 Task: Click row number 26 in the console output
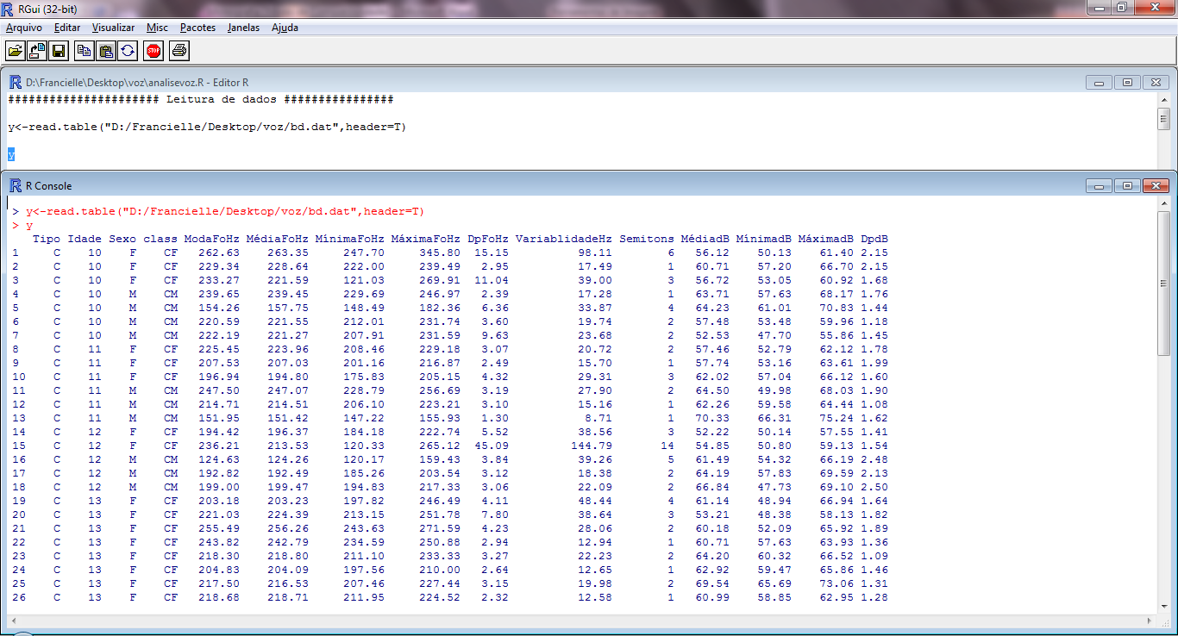click(19, 597)
